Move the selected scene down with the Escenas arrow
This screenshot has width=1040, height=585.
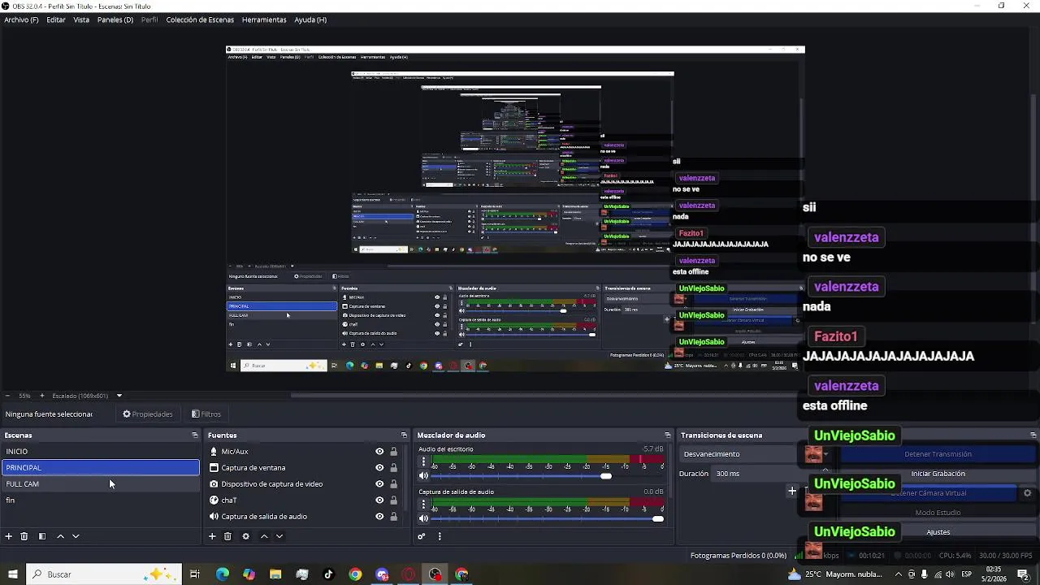point(76,536)
